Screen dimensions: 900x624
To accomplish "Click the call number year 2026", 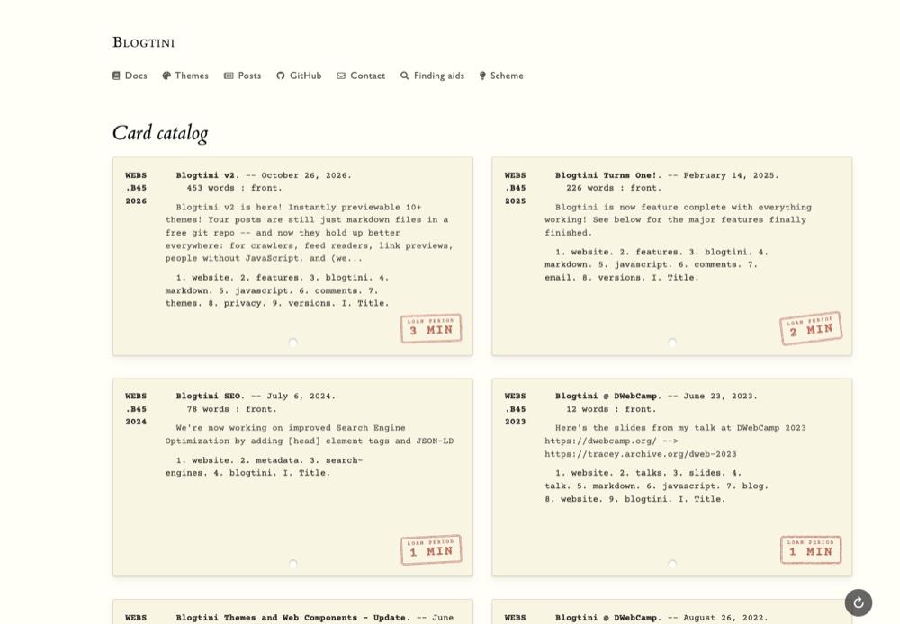I will 136,201.
